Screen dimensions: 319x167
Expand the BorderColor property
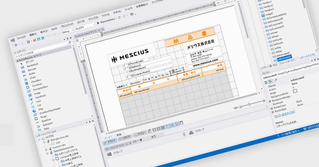click(x=271, y=108)
